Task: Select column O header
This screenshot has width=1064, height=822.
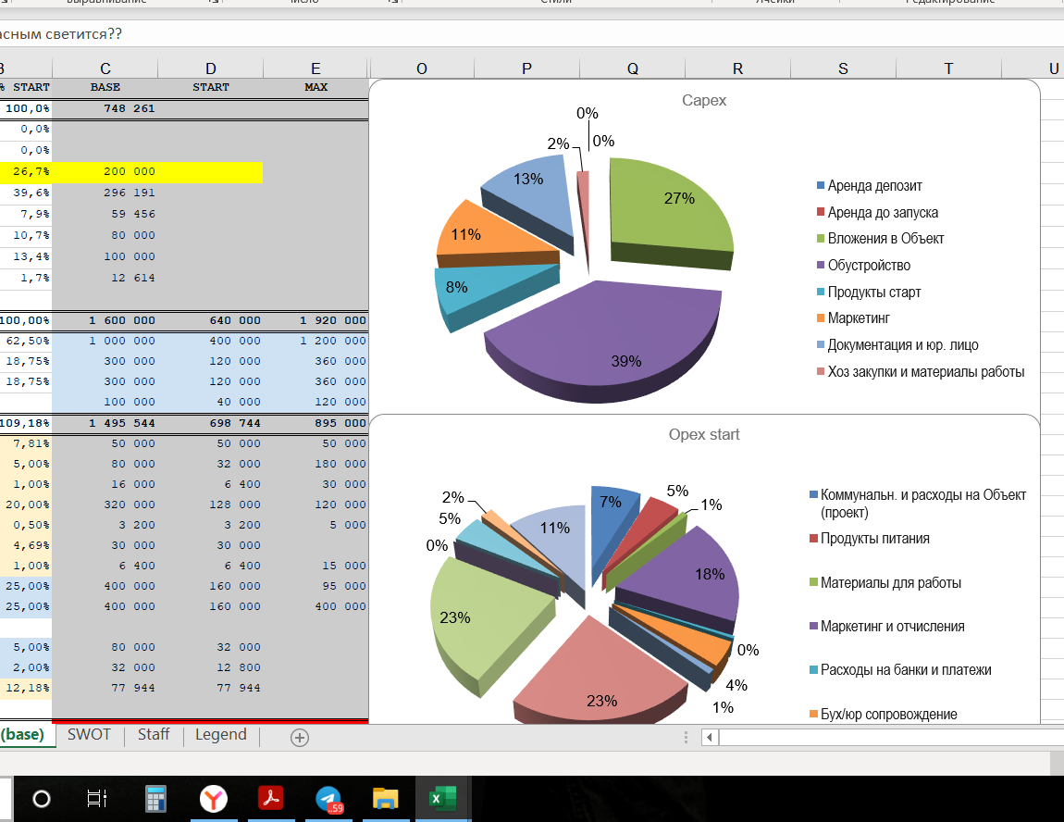Action: [421, 68]
